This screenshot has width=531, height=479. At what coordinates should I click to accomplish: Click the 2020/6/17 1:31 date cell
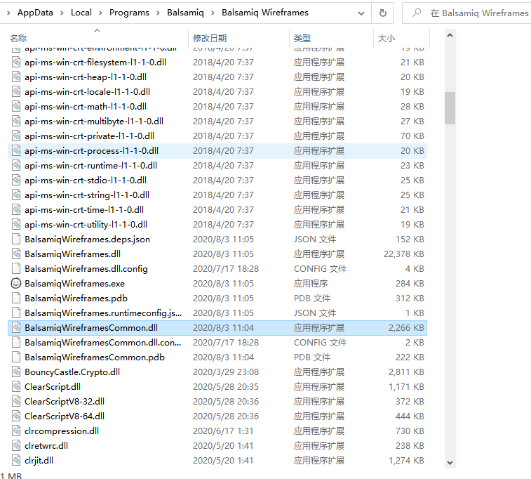[x=223, y=431]
